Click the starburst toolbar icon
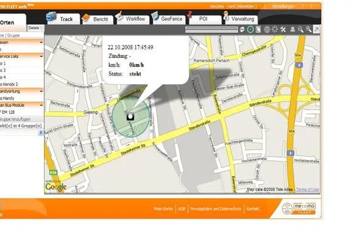The width and height of the screenshot is (351, 234). (x=275, y=29)
